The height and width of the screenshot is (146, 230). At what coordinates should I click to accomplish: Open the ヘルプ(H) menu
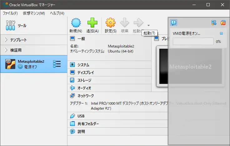(x=57, y=13)
